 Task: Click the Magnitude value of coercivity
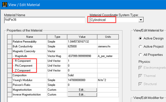click(82, 56)
